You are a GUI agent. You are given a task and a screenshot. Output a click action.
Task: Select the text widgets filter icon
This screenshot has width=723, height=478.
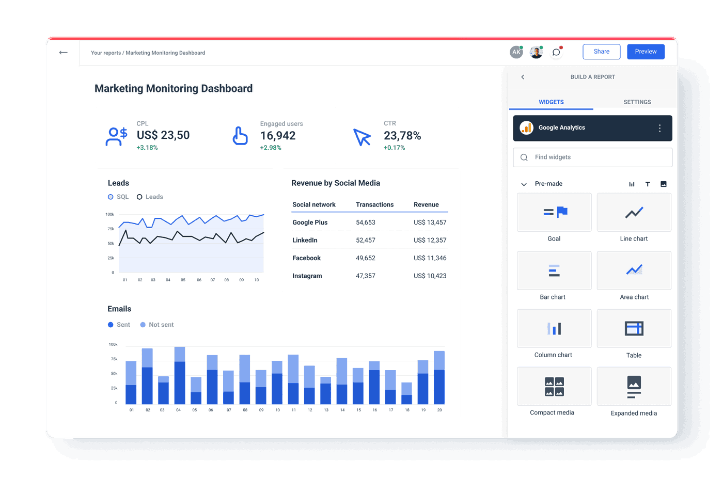(x=648, y=184)
